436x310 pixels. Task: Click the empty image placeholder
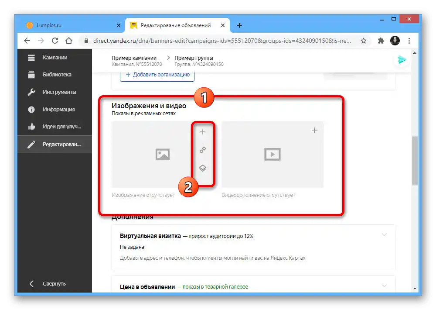pos(162,154)
